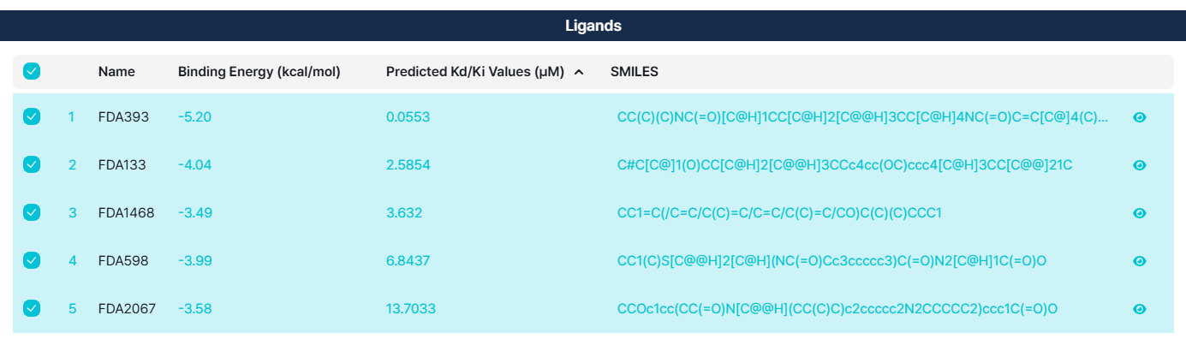This screenshot has width=1186, height=351.
Task: Click the 0.0553 Kd/Ki value cell
Action: (x=408, y=117)
